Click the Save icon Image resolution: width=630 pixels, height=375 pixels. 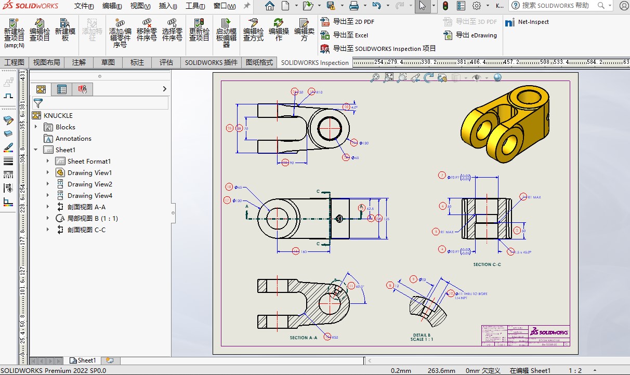click(x=331, y=6)
